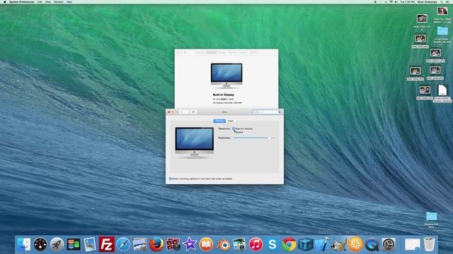The image size is (453, 254).
Task: Select Displays tab in About This Mac window
Action: point(212,52)
